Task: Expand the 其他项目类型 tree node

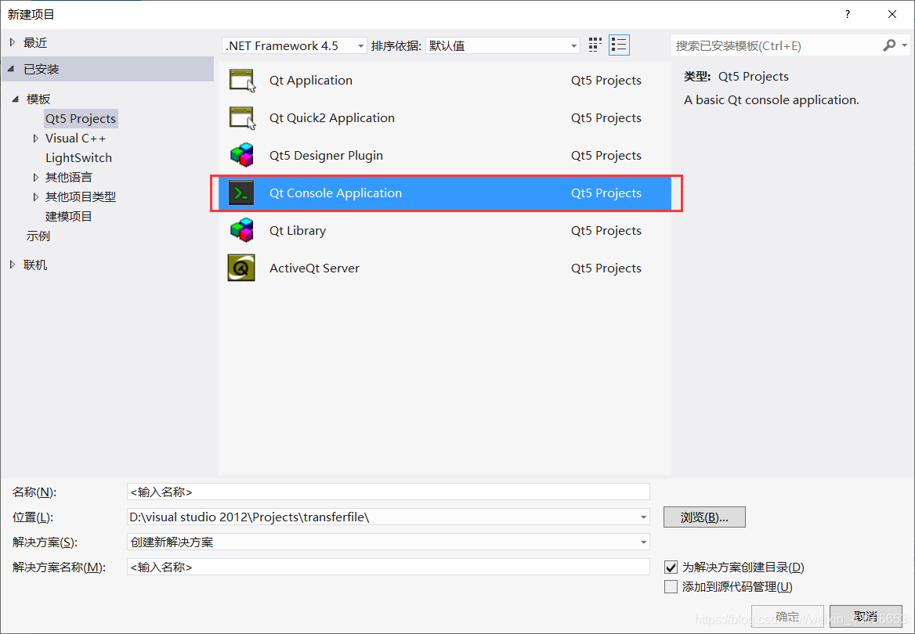Action: coord(35,197)
